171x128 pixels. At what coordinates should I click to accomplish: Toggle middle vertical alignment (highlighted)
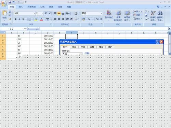tap(59, 13)
